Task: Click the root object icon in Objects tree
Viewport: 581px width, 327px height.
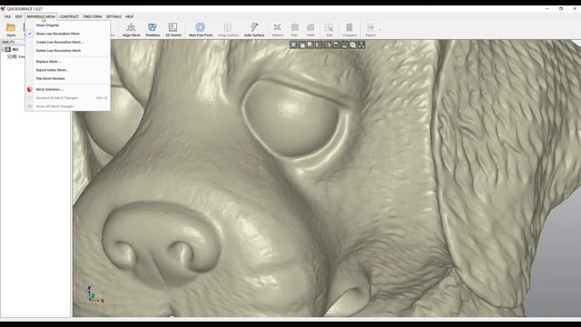Action: coord(8,49)
